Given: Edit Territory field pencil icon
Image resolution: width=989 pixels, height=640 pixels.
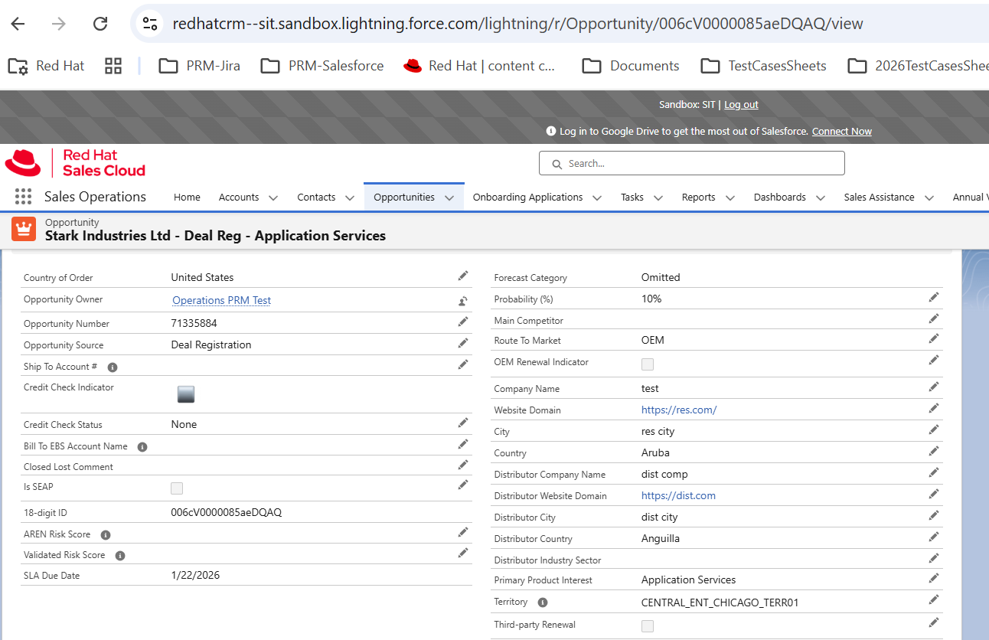Looking at the screenshot, I should click(934, 600).
